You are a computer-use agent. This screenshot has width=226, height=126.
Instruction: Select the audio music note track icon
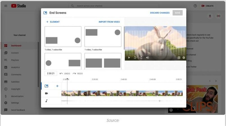(46, 101)
